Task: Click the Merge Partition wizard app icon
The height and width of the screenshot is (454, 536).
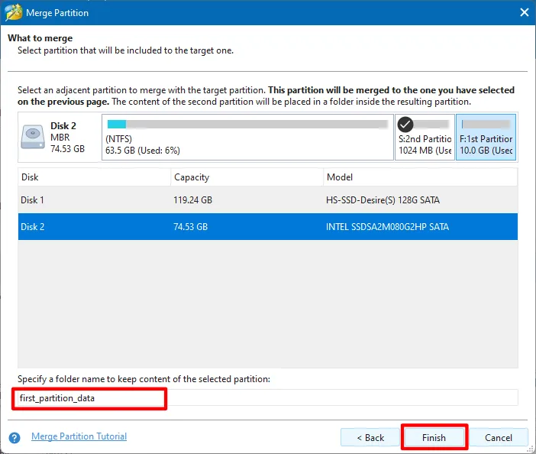Action: [14, 13]
